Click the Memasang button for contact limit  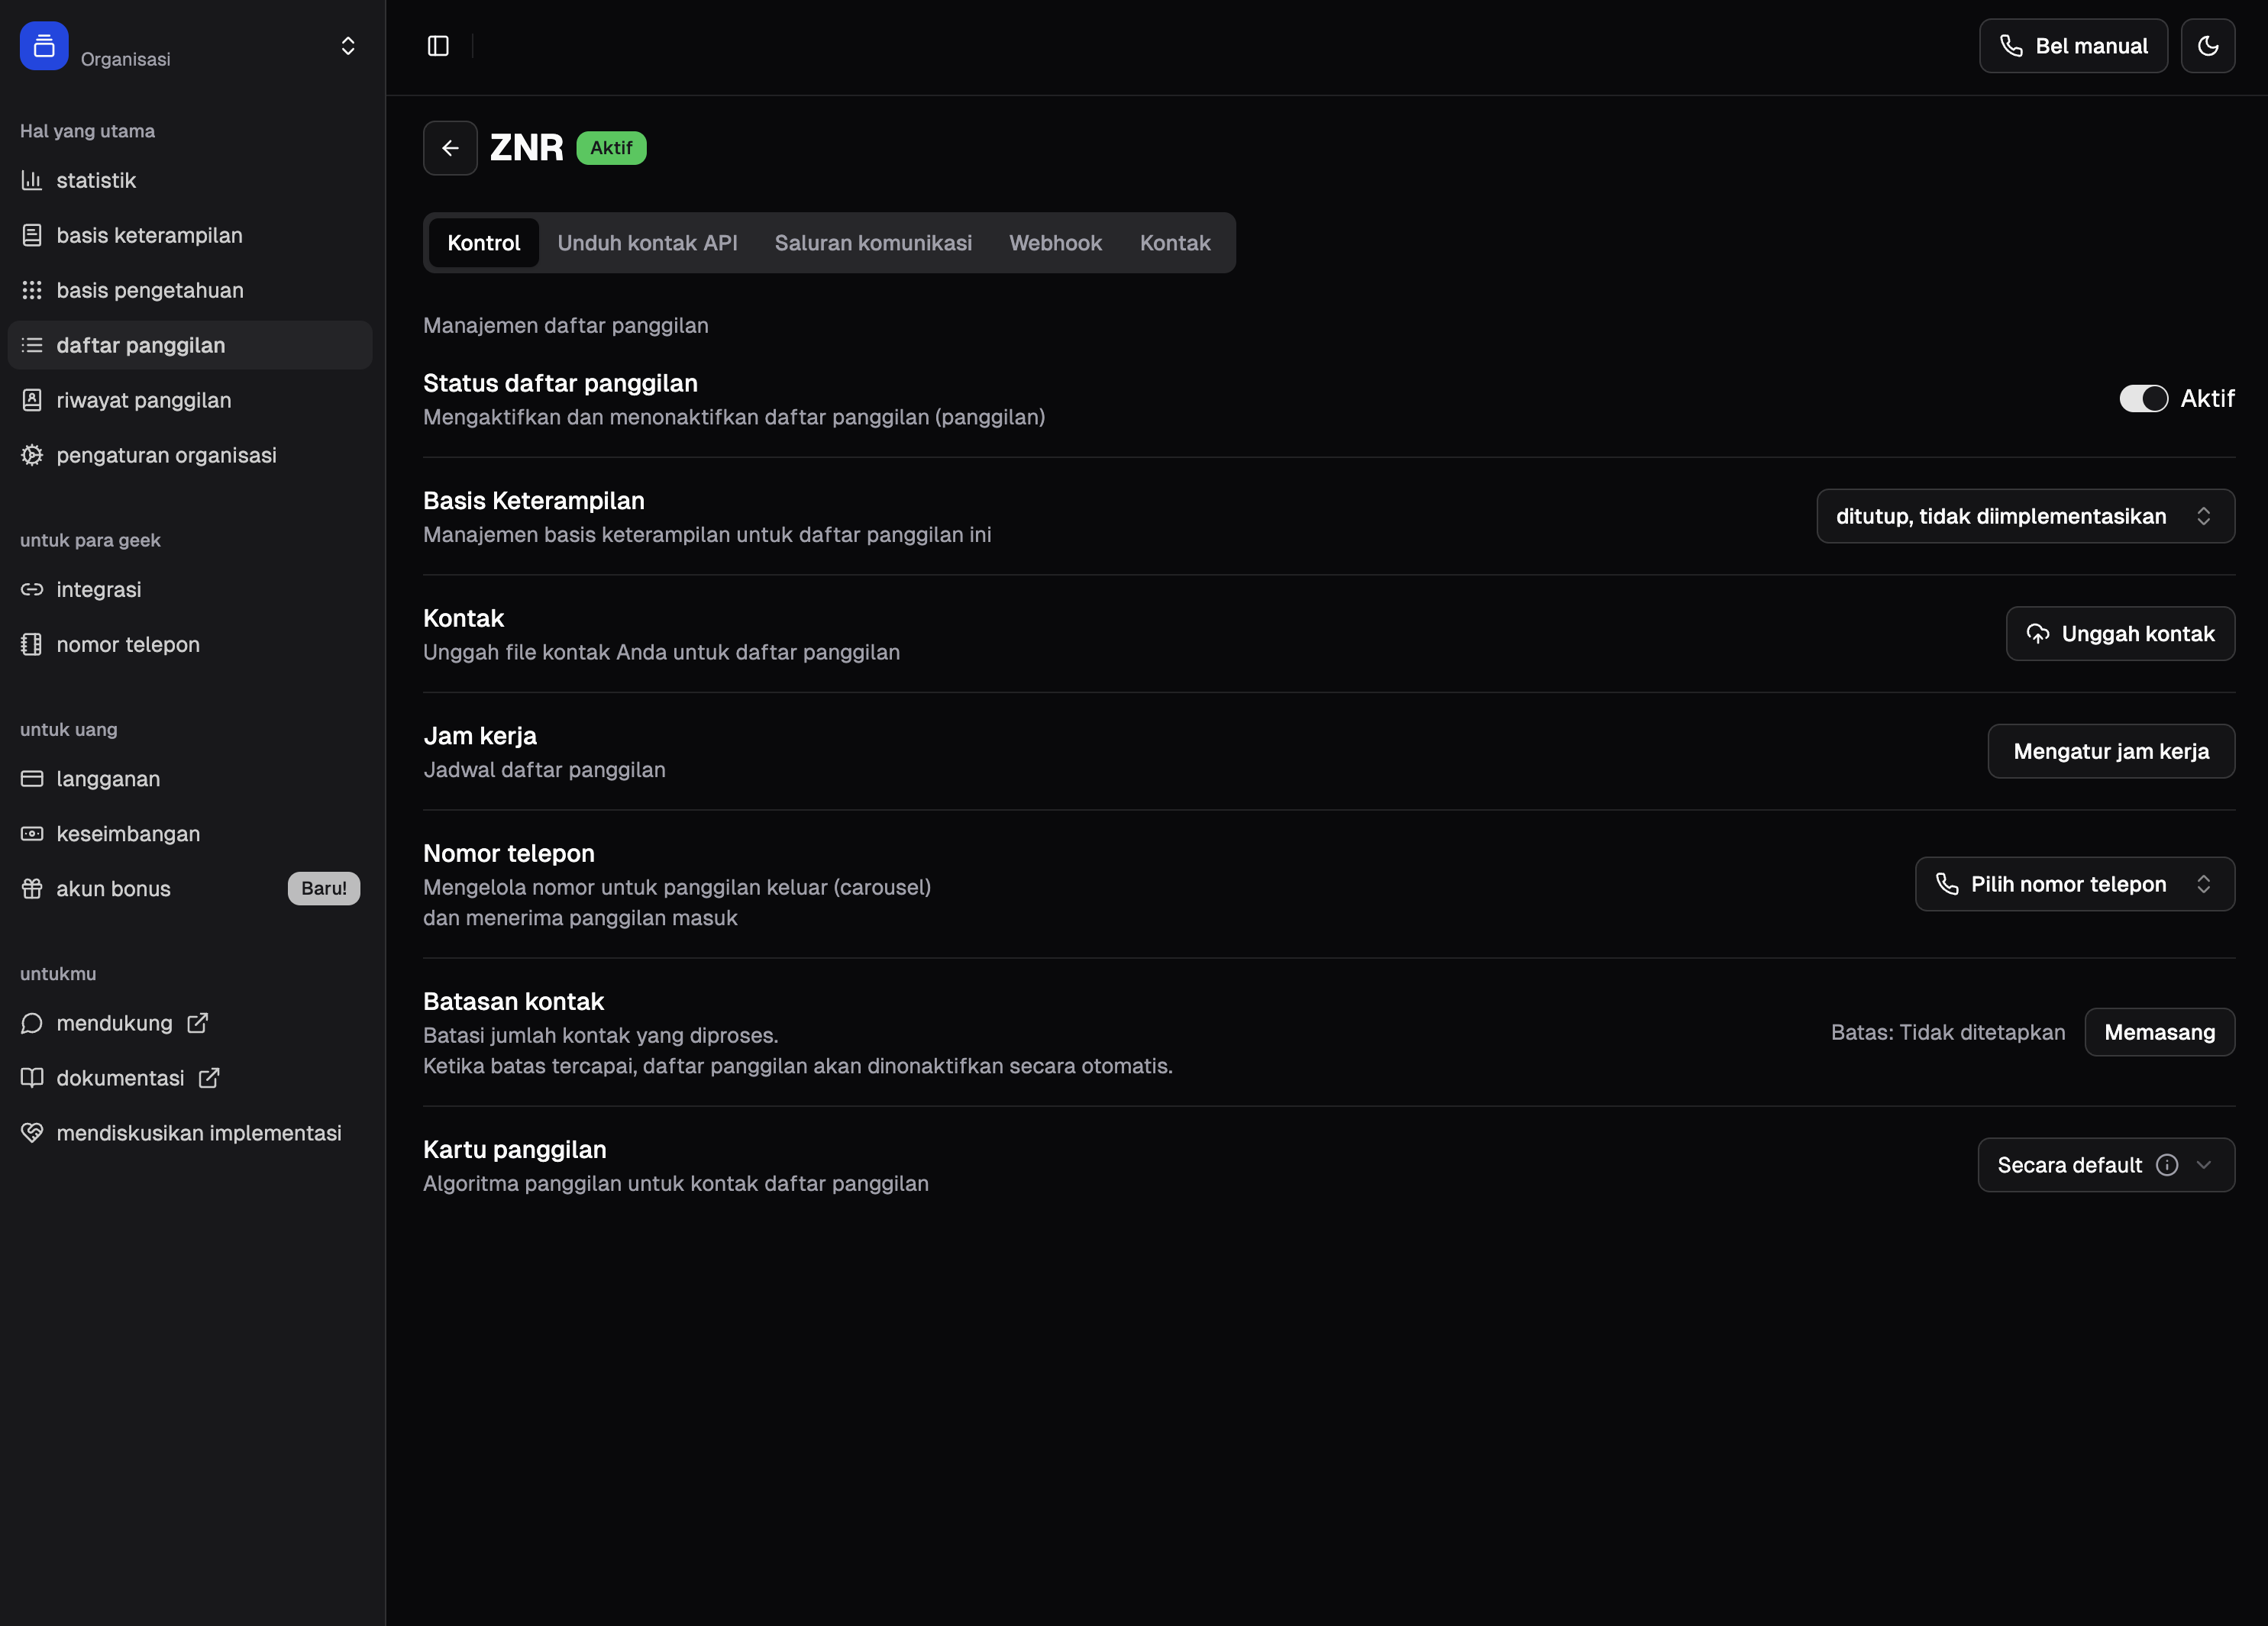[2158, 1032]
